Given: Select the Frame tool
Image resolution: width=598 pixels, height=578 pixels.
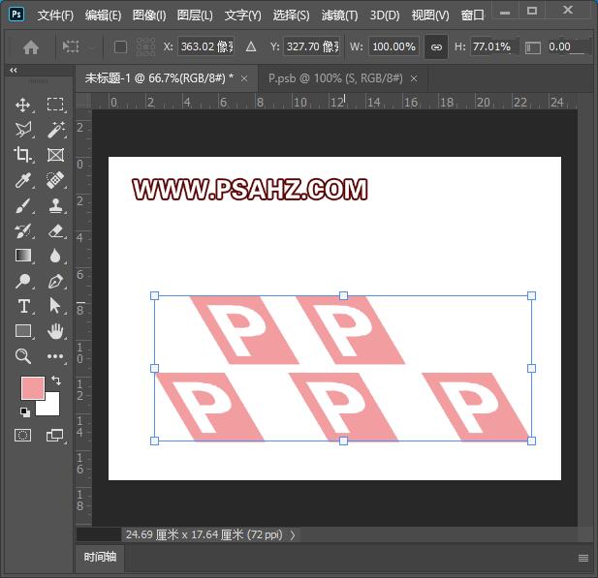Looking at the screenshot, I should click(x=55, y=155).
